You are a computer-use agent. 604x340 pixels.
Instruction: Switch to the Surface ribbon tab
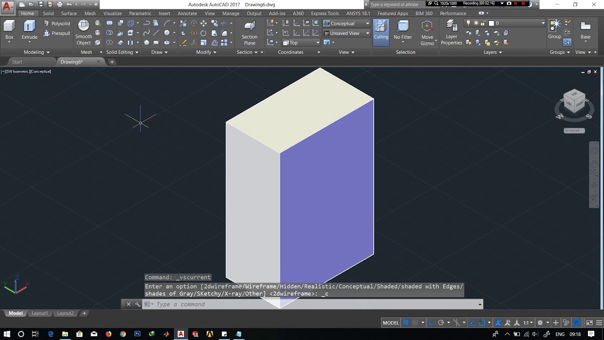pos(69,13)
